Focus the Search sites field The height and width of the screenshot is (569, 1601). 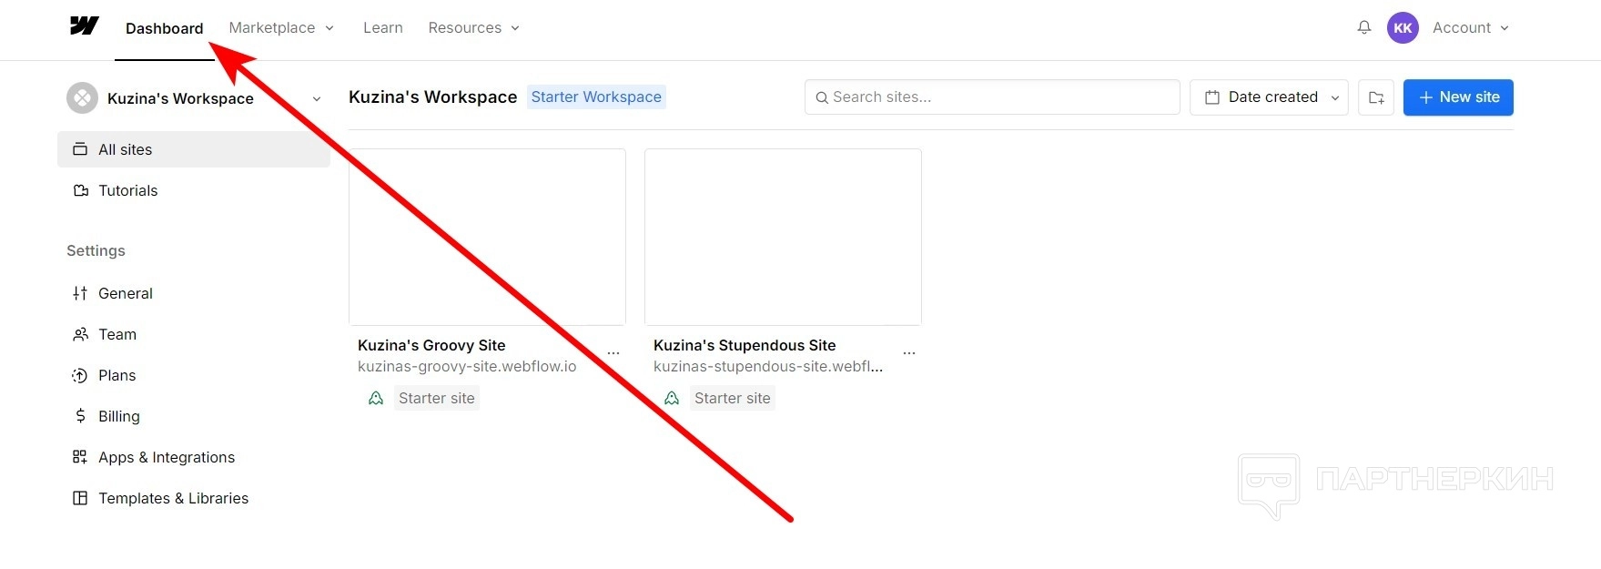[x=992, y=97]
